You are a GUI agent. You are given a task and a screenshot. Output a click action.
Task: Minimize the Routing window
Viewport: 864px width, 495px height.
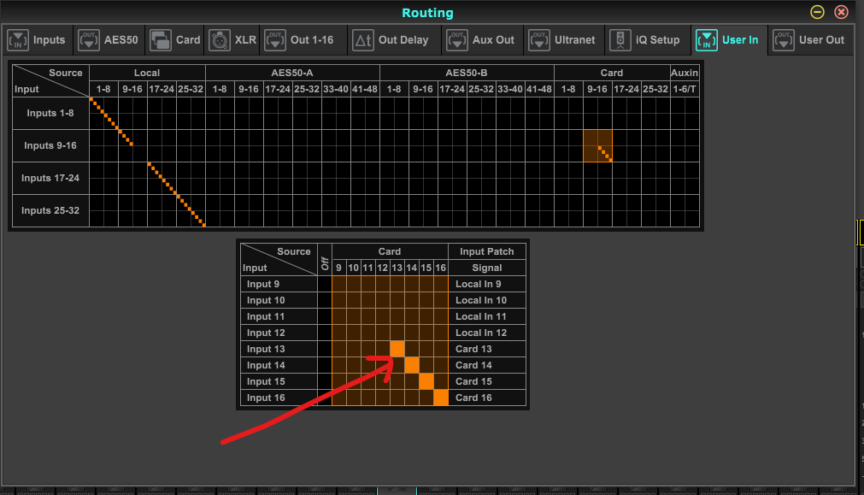[817, 12]
